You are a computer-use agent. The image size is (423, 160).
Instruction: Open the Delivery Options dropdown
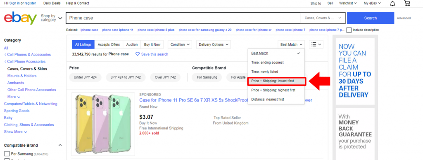[x=214, y=44]
